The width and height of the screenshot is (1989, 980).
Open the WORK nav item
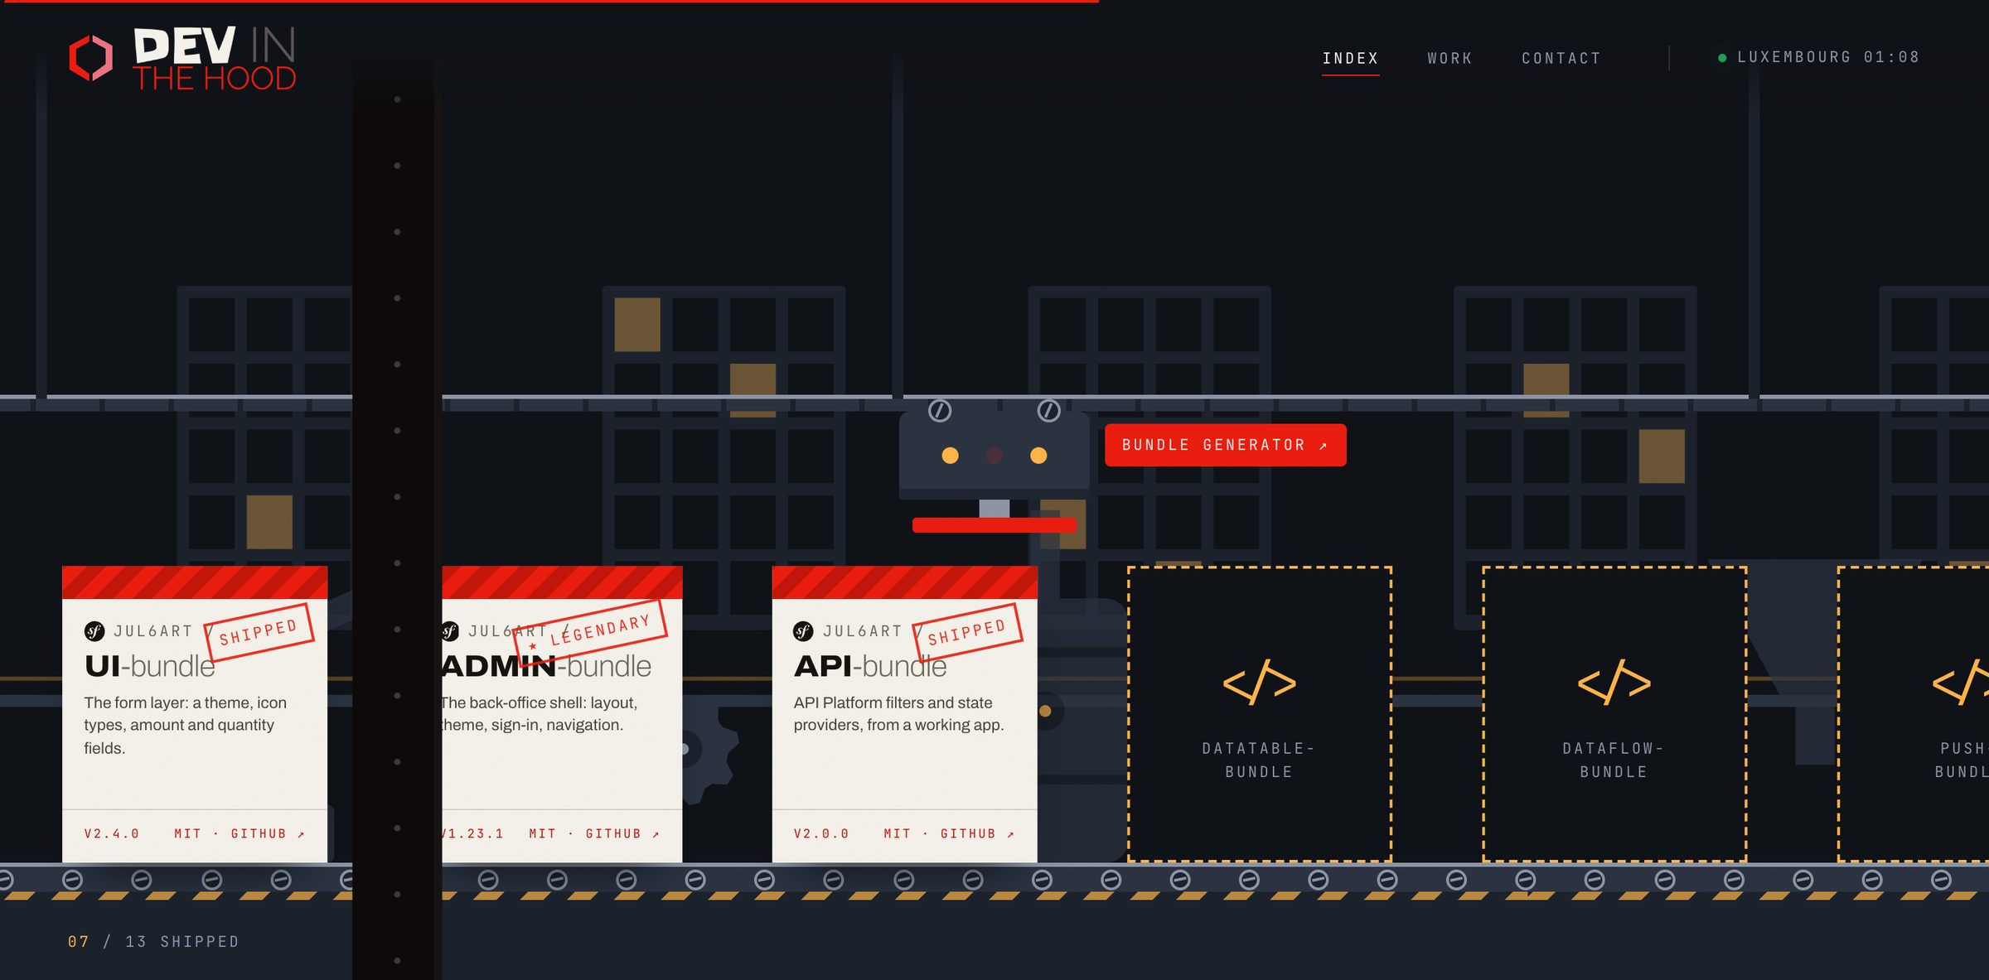pyautogui.click(x=1449, y=58)
